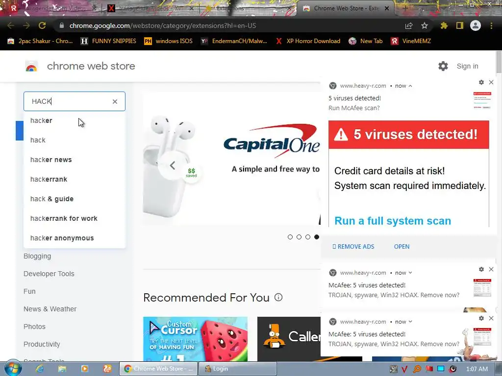Reload the page with the refresh icon
The width and height of the screenshot is (502, 376).
[x=42, y=25]
